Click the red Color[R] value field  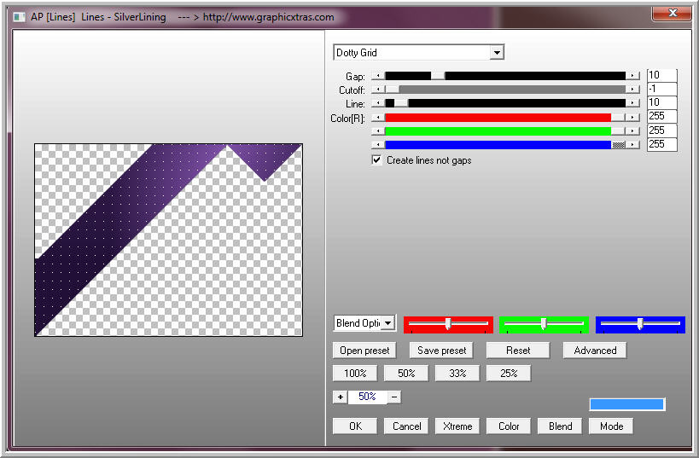[662, 117]
